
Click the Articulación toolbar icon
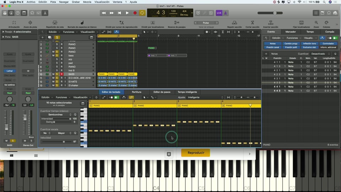click(14, 22)
